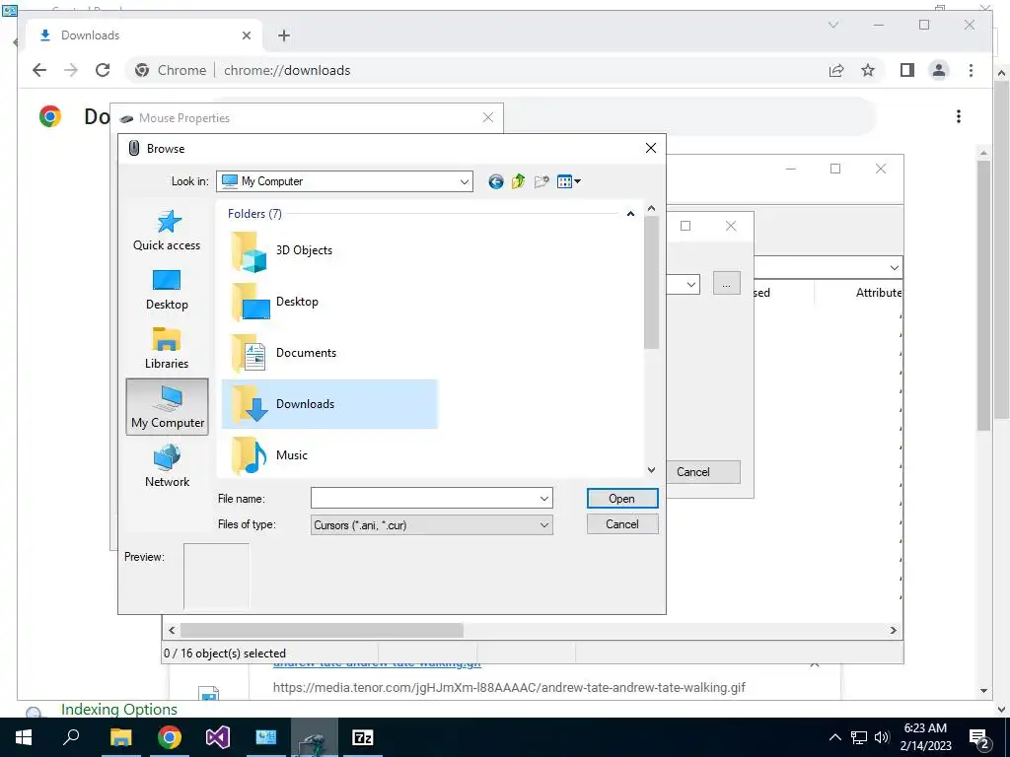Image resolution: width=1010 pixels, height=757 pixels.
Task: Click Chrome back navigation arrow
Action: click(x=39, y=70)
